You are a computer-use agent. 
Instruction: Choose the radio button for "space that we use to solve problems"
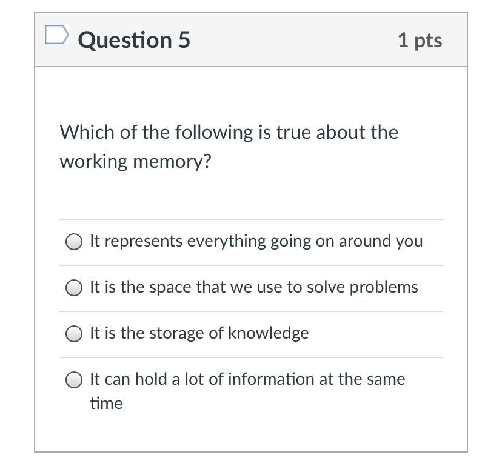click(x=74, y=288)
